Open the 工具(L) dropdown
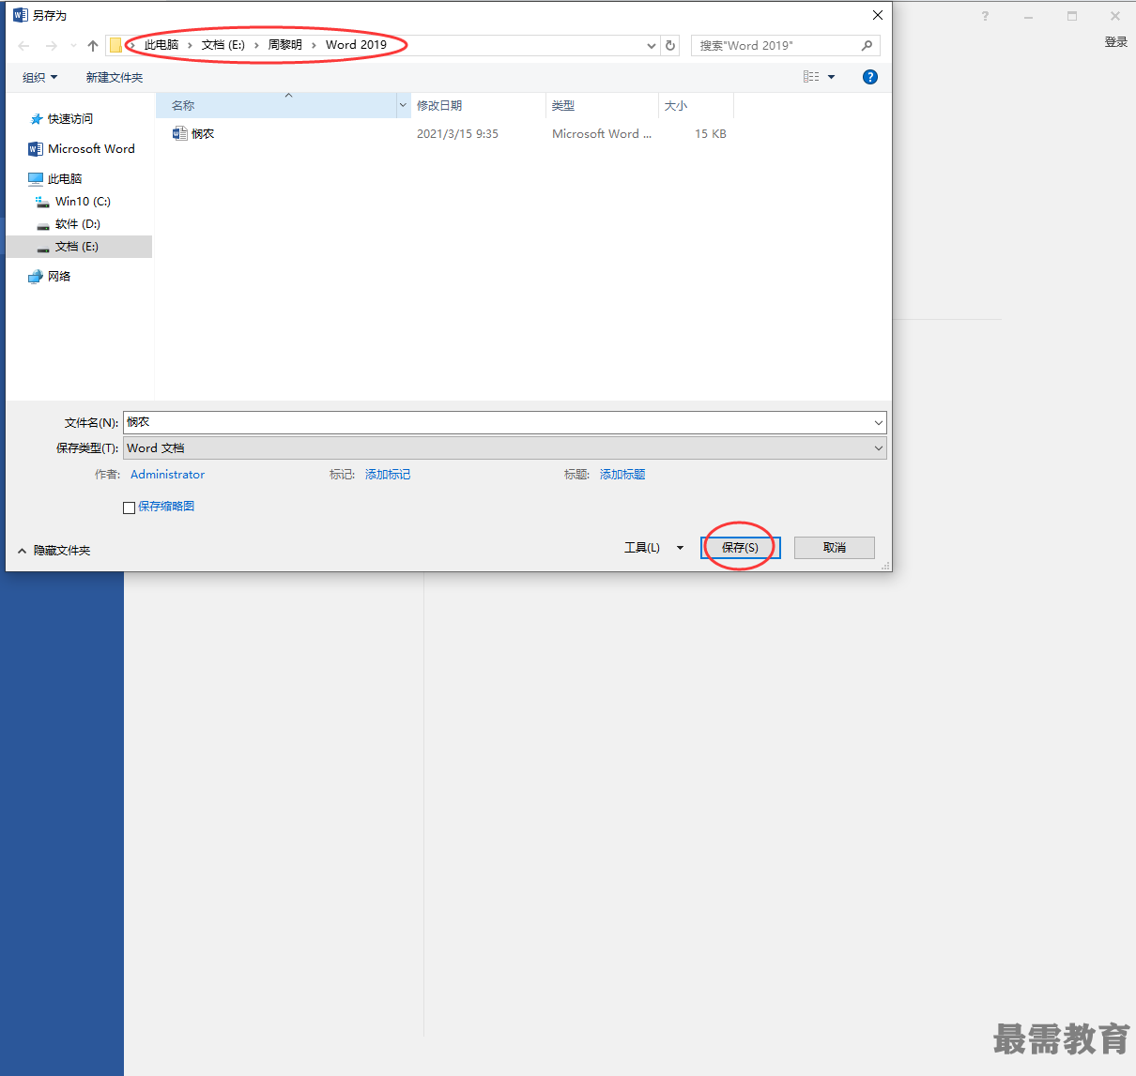Viewport: 1136px width, 1076px height. point(653,548)
